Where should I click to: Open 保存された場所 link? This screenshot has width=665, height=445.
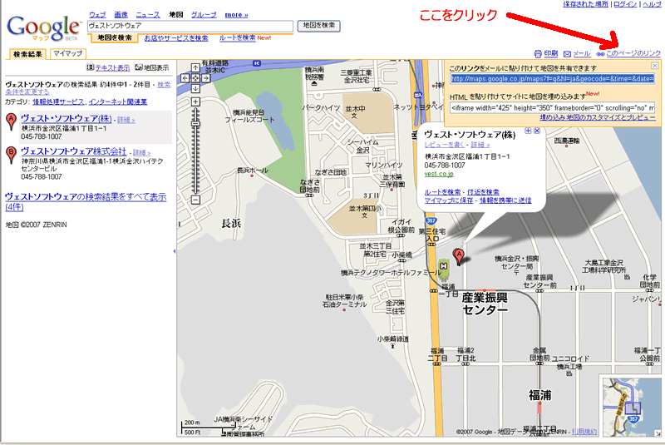[586, 4]
